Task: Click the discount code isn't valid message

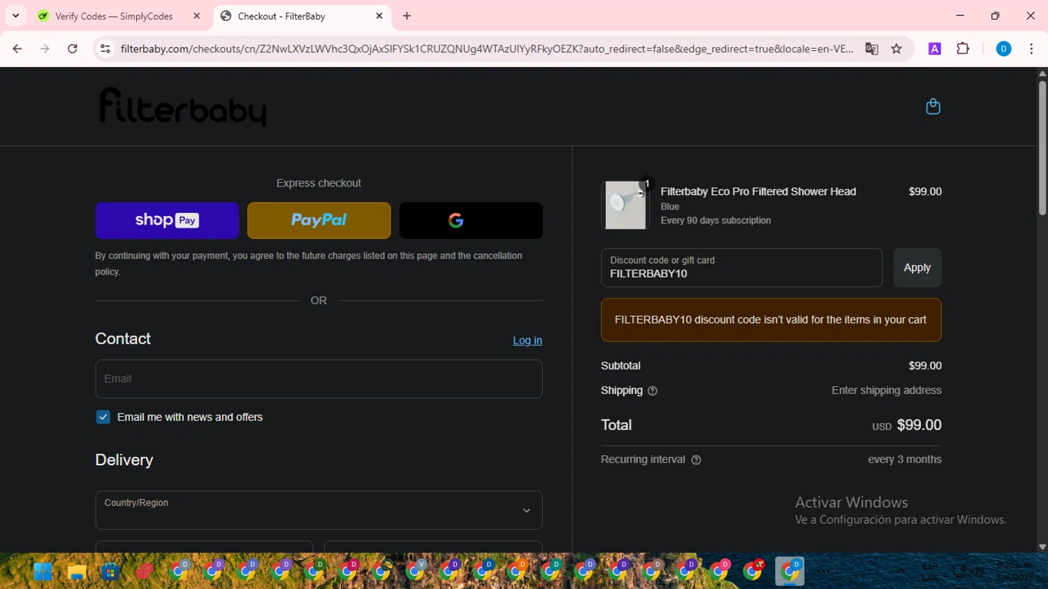Action: click(x=771, y=320)
